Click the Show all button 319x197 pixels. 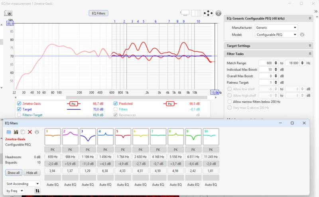tap(14, 173)
